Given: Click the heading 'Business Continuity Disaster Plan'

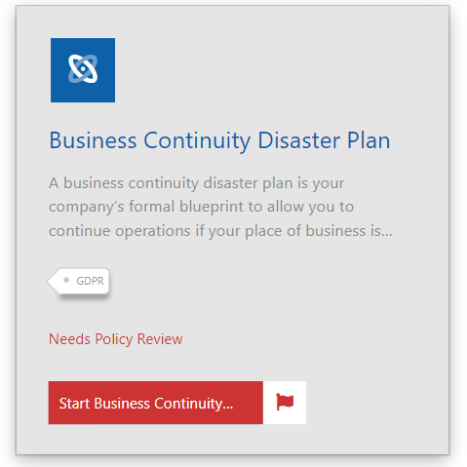Looking at the screenshot, I should [219, 140].
